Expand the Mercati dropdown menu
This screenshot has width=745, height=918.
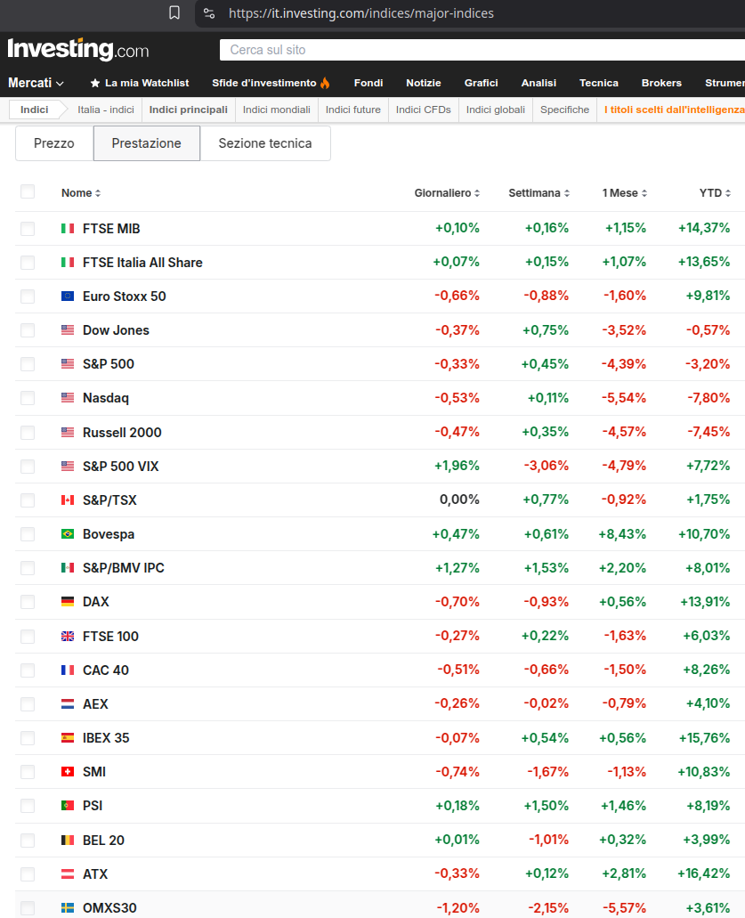[35, 83]
